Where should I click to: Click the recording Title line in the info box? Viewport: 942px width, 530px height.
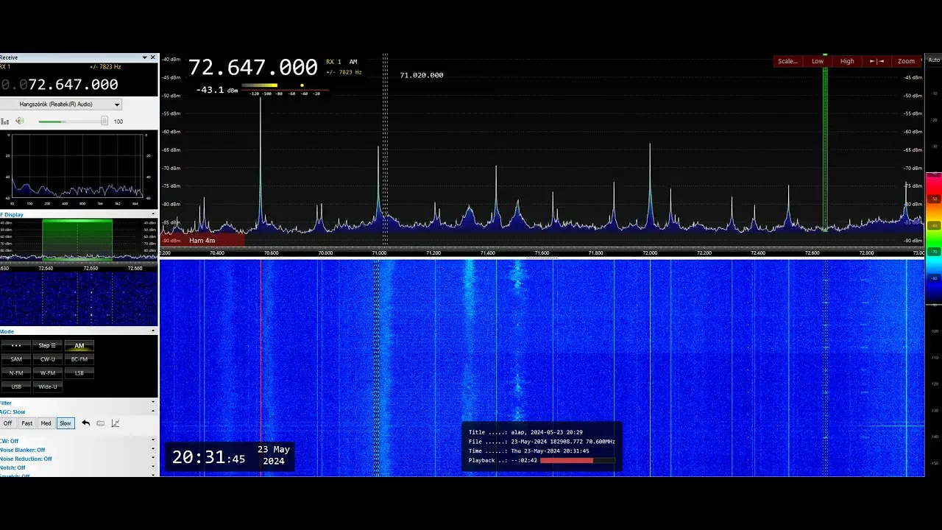click(526, 432)
